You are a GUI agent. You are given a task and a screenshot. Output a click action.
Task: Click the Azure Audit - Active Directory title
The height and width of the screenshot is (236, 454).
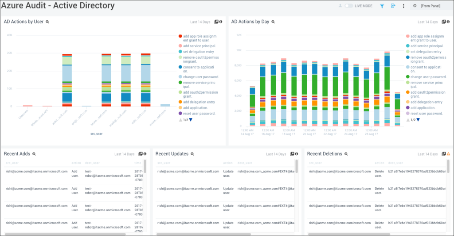(x=58, y=6)
